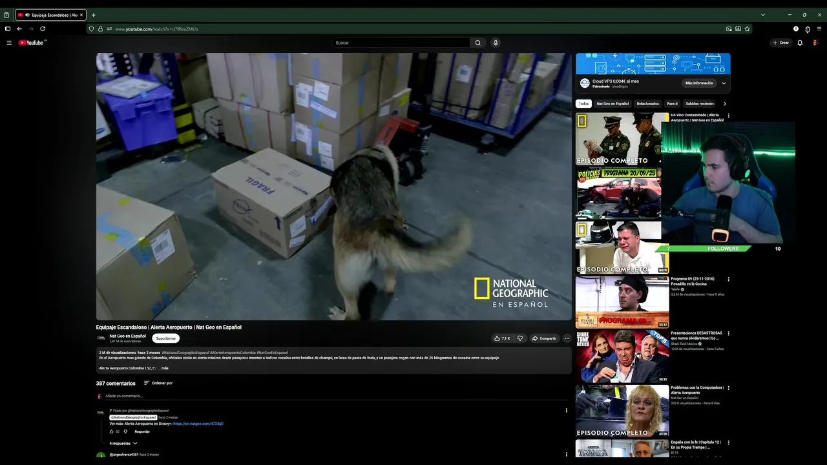Go back in the browser history

click(19, 28)
